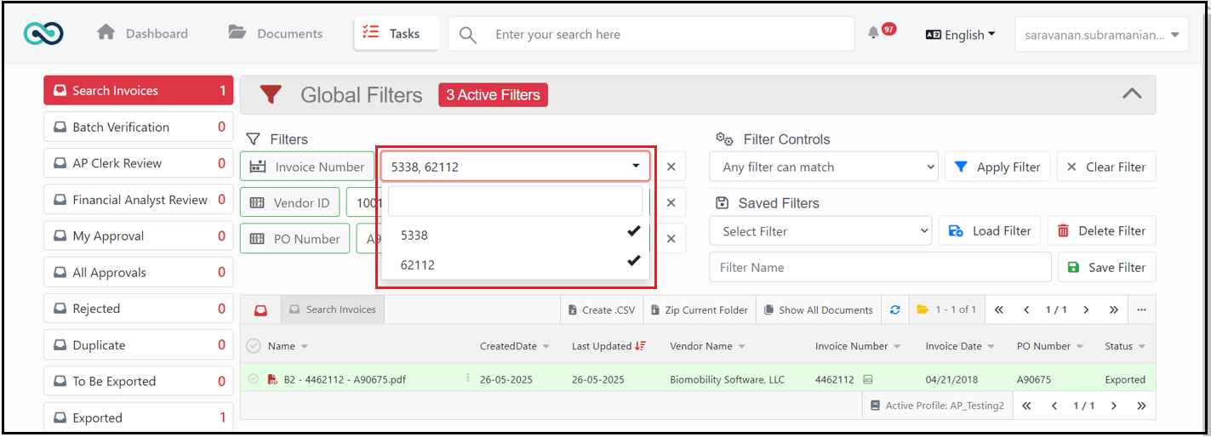Viewport: 1211px width, 437px height.
Task: Switch to the Documents tab
Action: [x=276, y=34]
